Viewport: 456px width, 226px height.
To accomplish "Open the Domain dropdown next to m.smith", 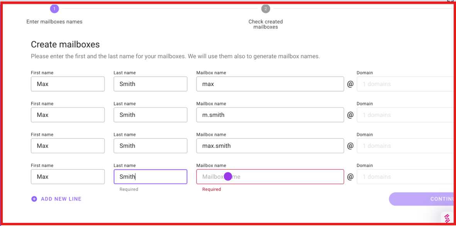I will 405,115.
